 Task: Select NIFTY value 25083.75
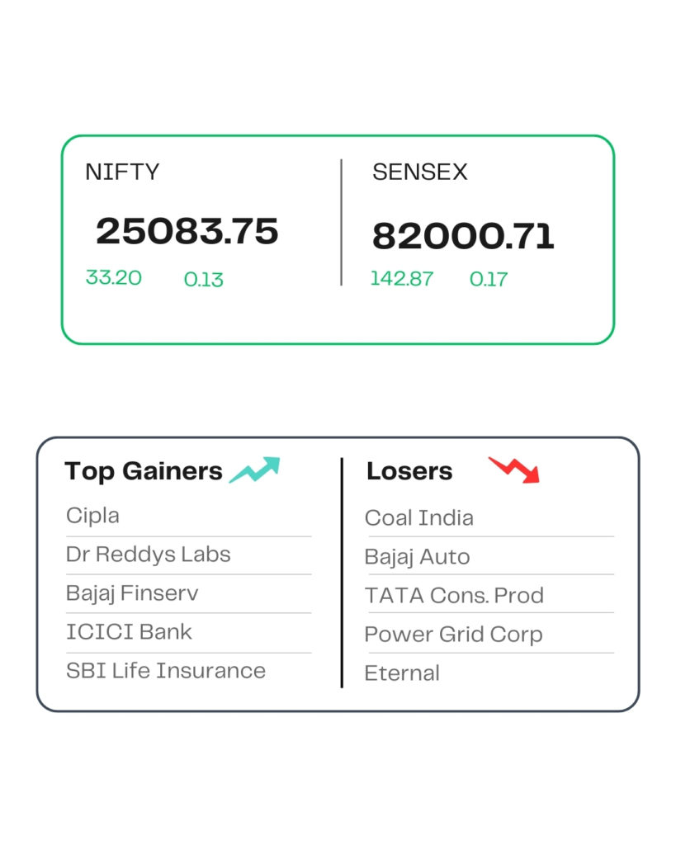[187, 231]
